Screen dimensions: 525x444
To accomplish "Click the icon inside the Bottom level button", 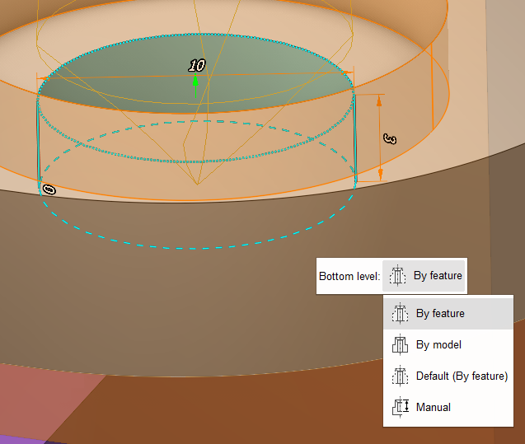I will click(x=398, y=276).
